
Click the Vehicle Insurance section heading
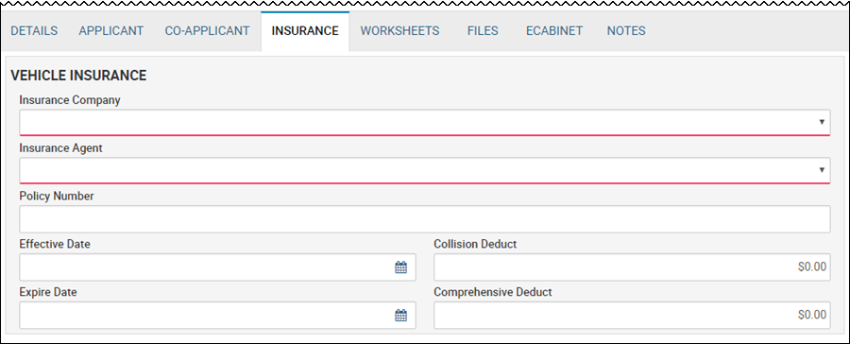coord(78,76)
